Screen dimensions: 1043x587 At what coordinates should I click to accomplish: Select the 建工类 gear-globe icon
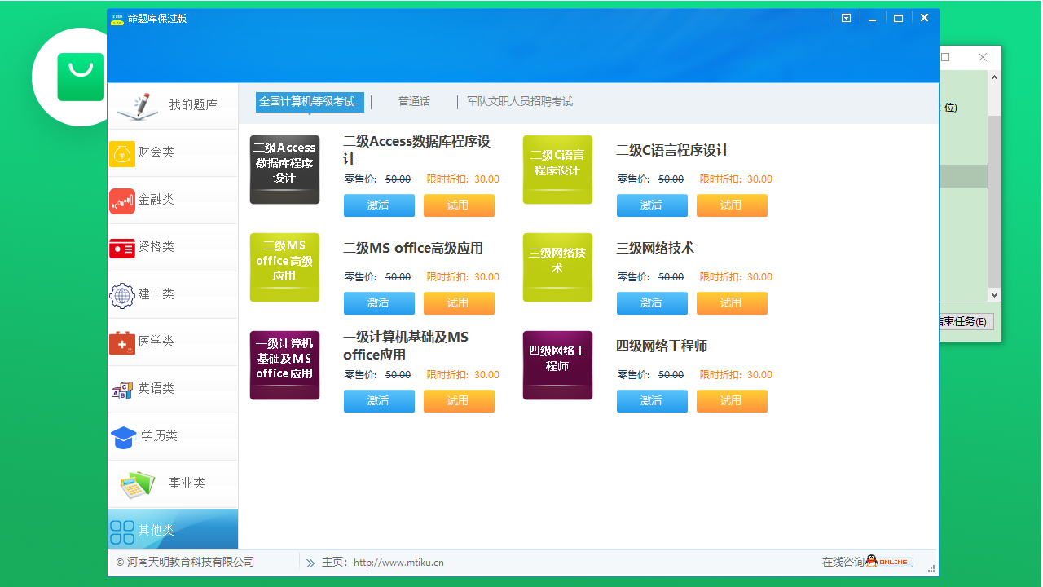coord(122,295)
